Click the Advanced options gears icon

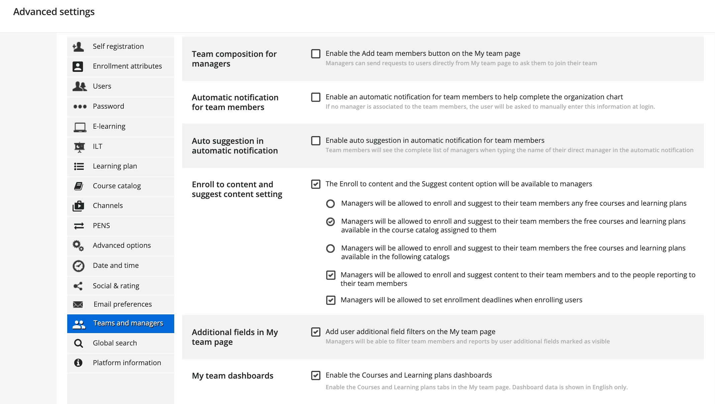pyautogui.click(x=78, y=246)
